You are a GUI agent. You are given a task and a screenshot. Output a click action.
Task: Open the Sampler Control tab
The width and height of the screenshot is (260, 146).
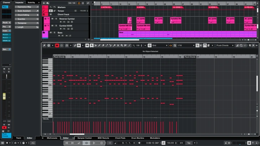click(x=84, y=138)
